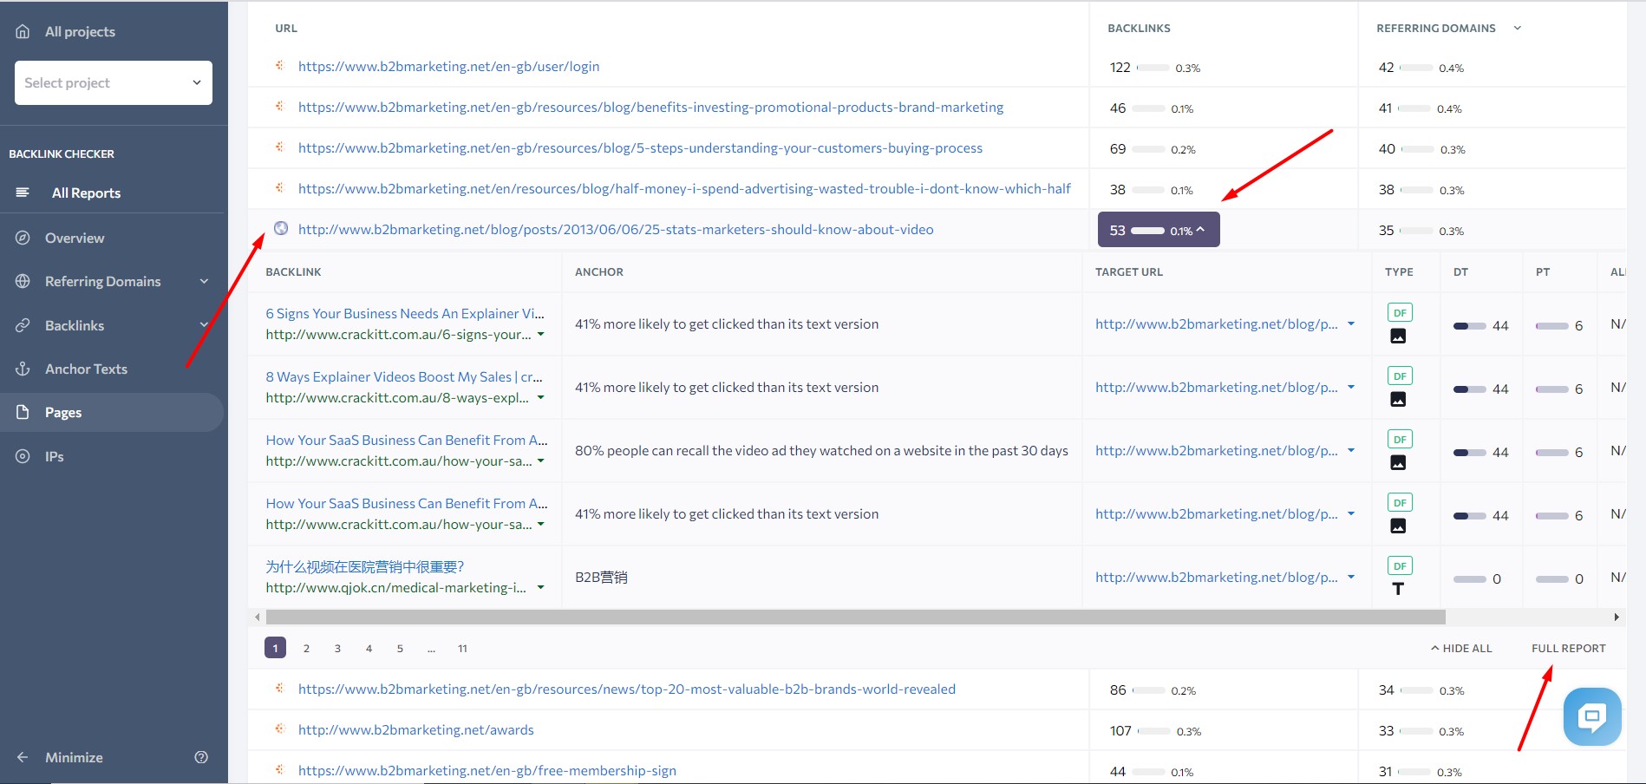Open target URL dropdown in 6 Signs row

(x=1351, y=324)
